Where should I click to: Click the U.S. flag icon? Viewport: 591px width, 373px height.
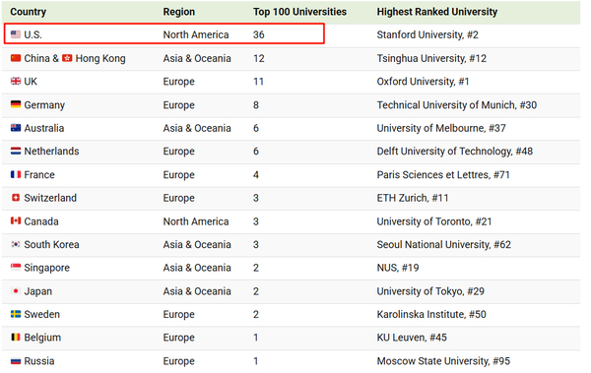16,34
